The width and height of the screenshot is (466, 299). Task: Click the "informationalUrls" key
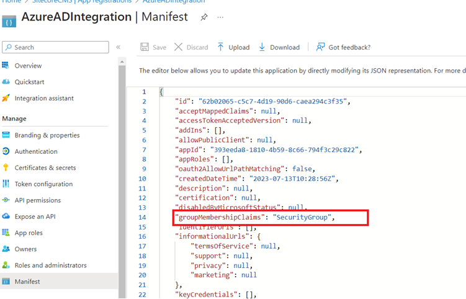pyautogui.click(x=212, y=236)
